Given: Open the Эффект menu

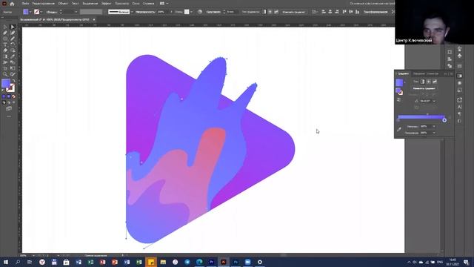Looking at the screenshot, I should 106,3.
